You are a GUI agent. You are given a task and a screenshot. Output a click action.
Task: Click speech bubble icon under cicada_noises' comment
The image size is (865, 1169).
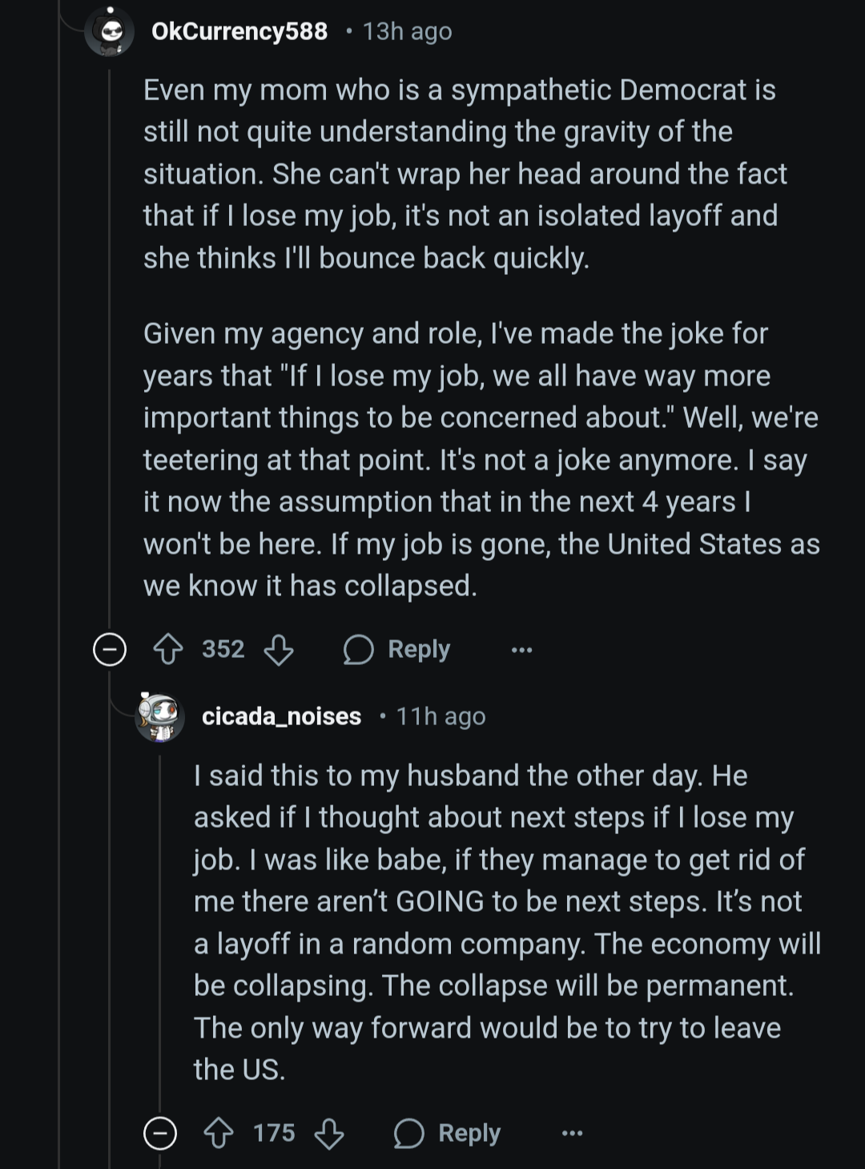point(408,1133)
